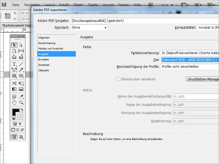The height and width of the screenshot is (164, 219).
Task: Select the Pencil tool
Action: coord(21,70)
